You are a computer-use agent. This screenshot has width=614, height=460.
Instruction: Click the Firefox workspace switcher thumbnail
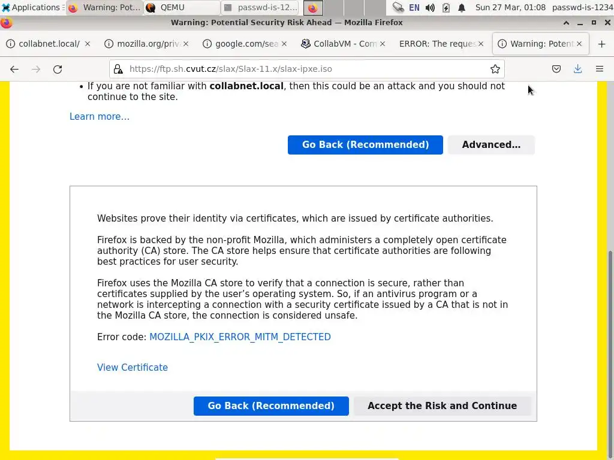313,7
